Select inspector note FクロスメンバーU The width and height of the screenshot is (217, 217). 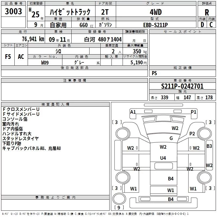[x=21, y=109]
